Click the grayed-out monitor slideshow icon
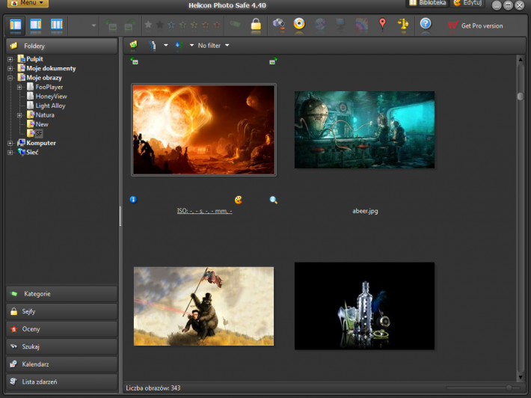 pos(340,24)
